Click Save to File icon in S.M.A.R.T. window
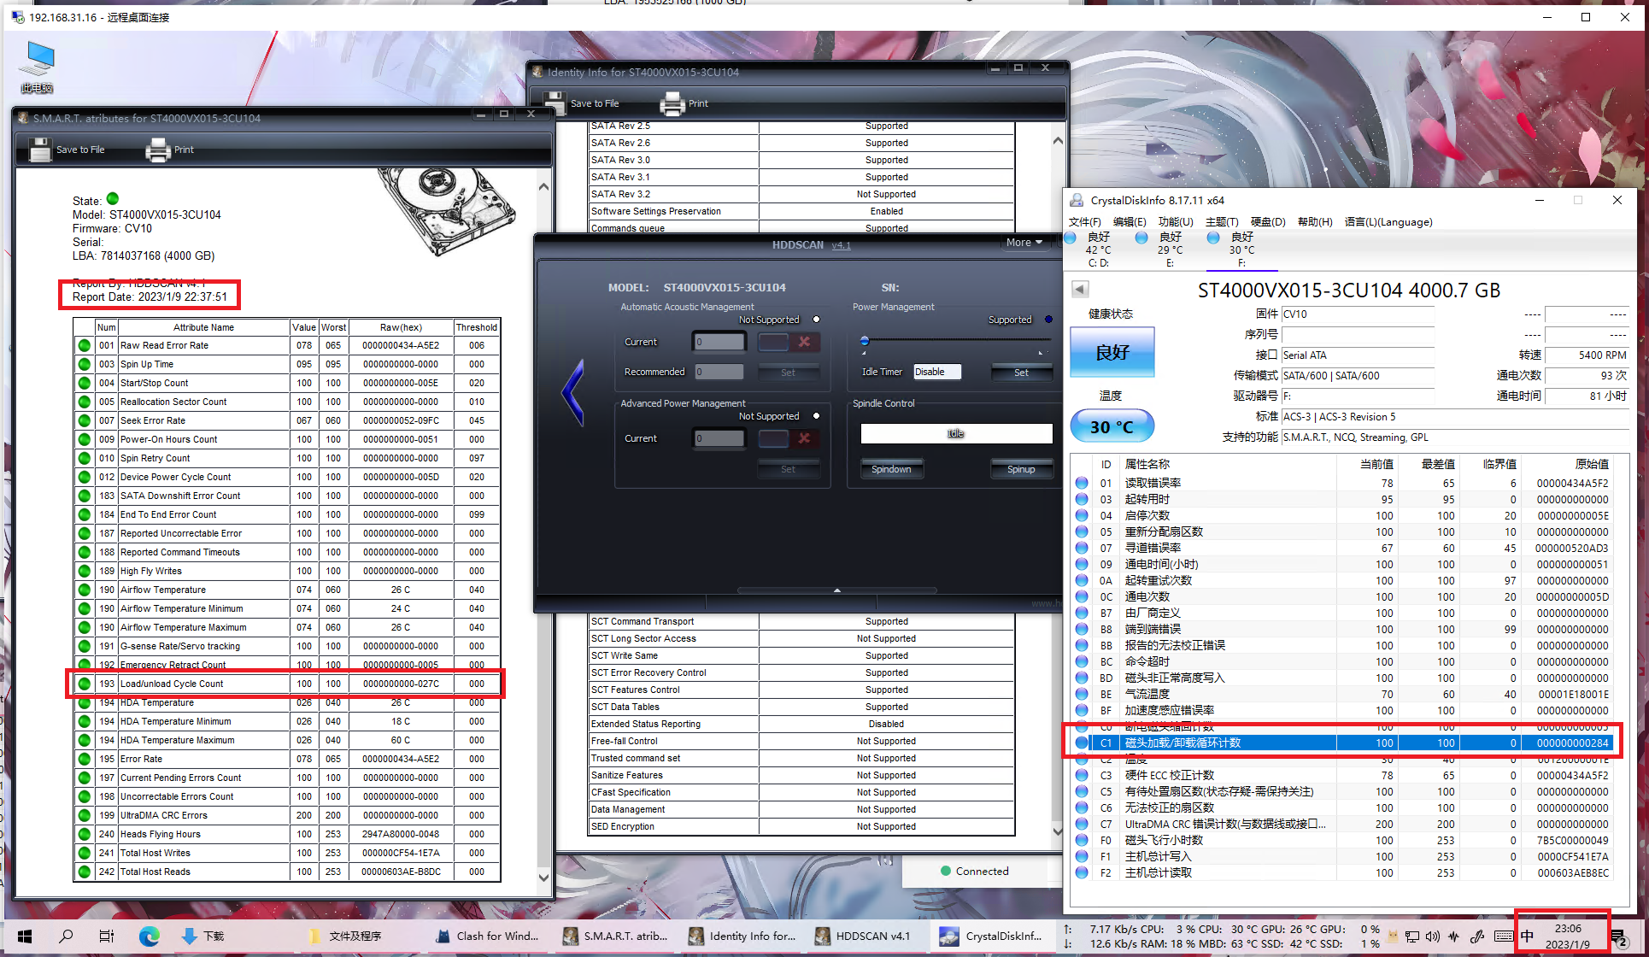Screen dimensions: 1649x957 (x=40, y=150)
